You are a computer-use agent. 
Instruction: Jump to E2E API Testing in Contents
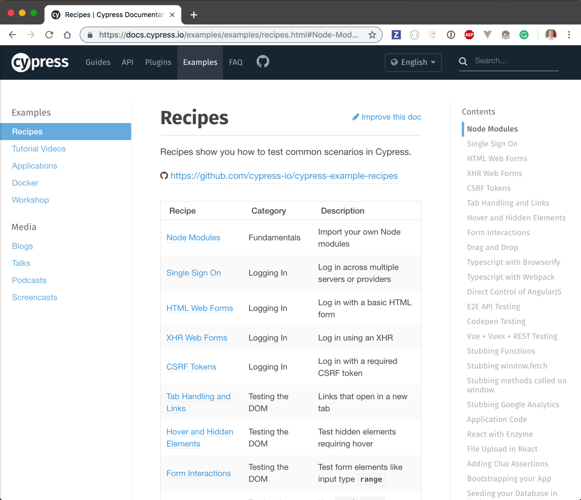point(493,307)
